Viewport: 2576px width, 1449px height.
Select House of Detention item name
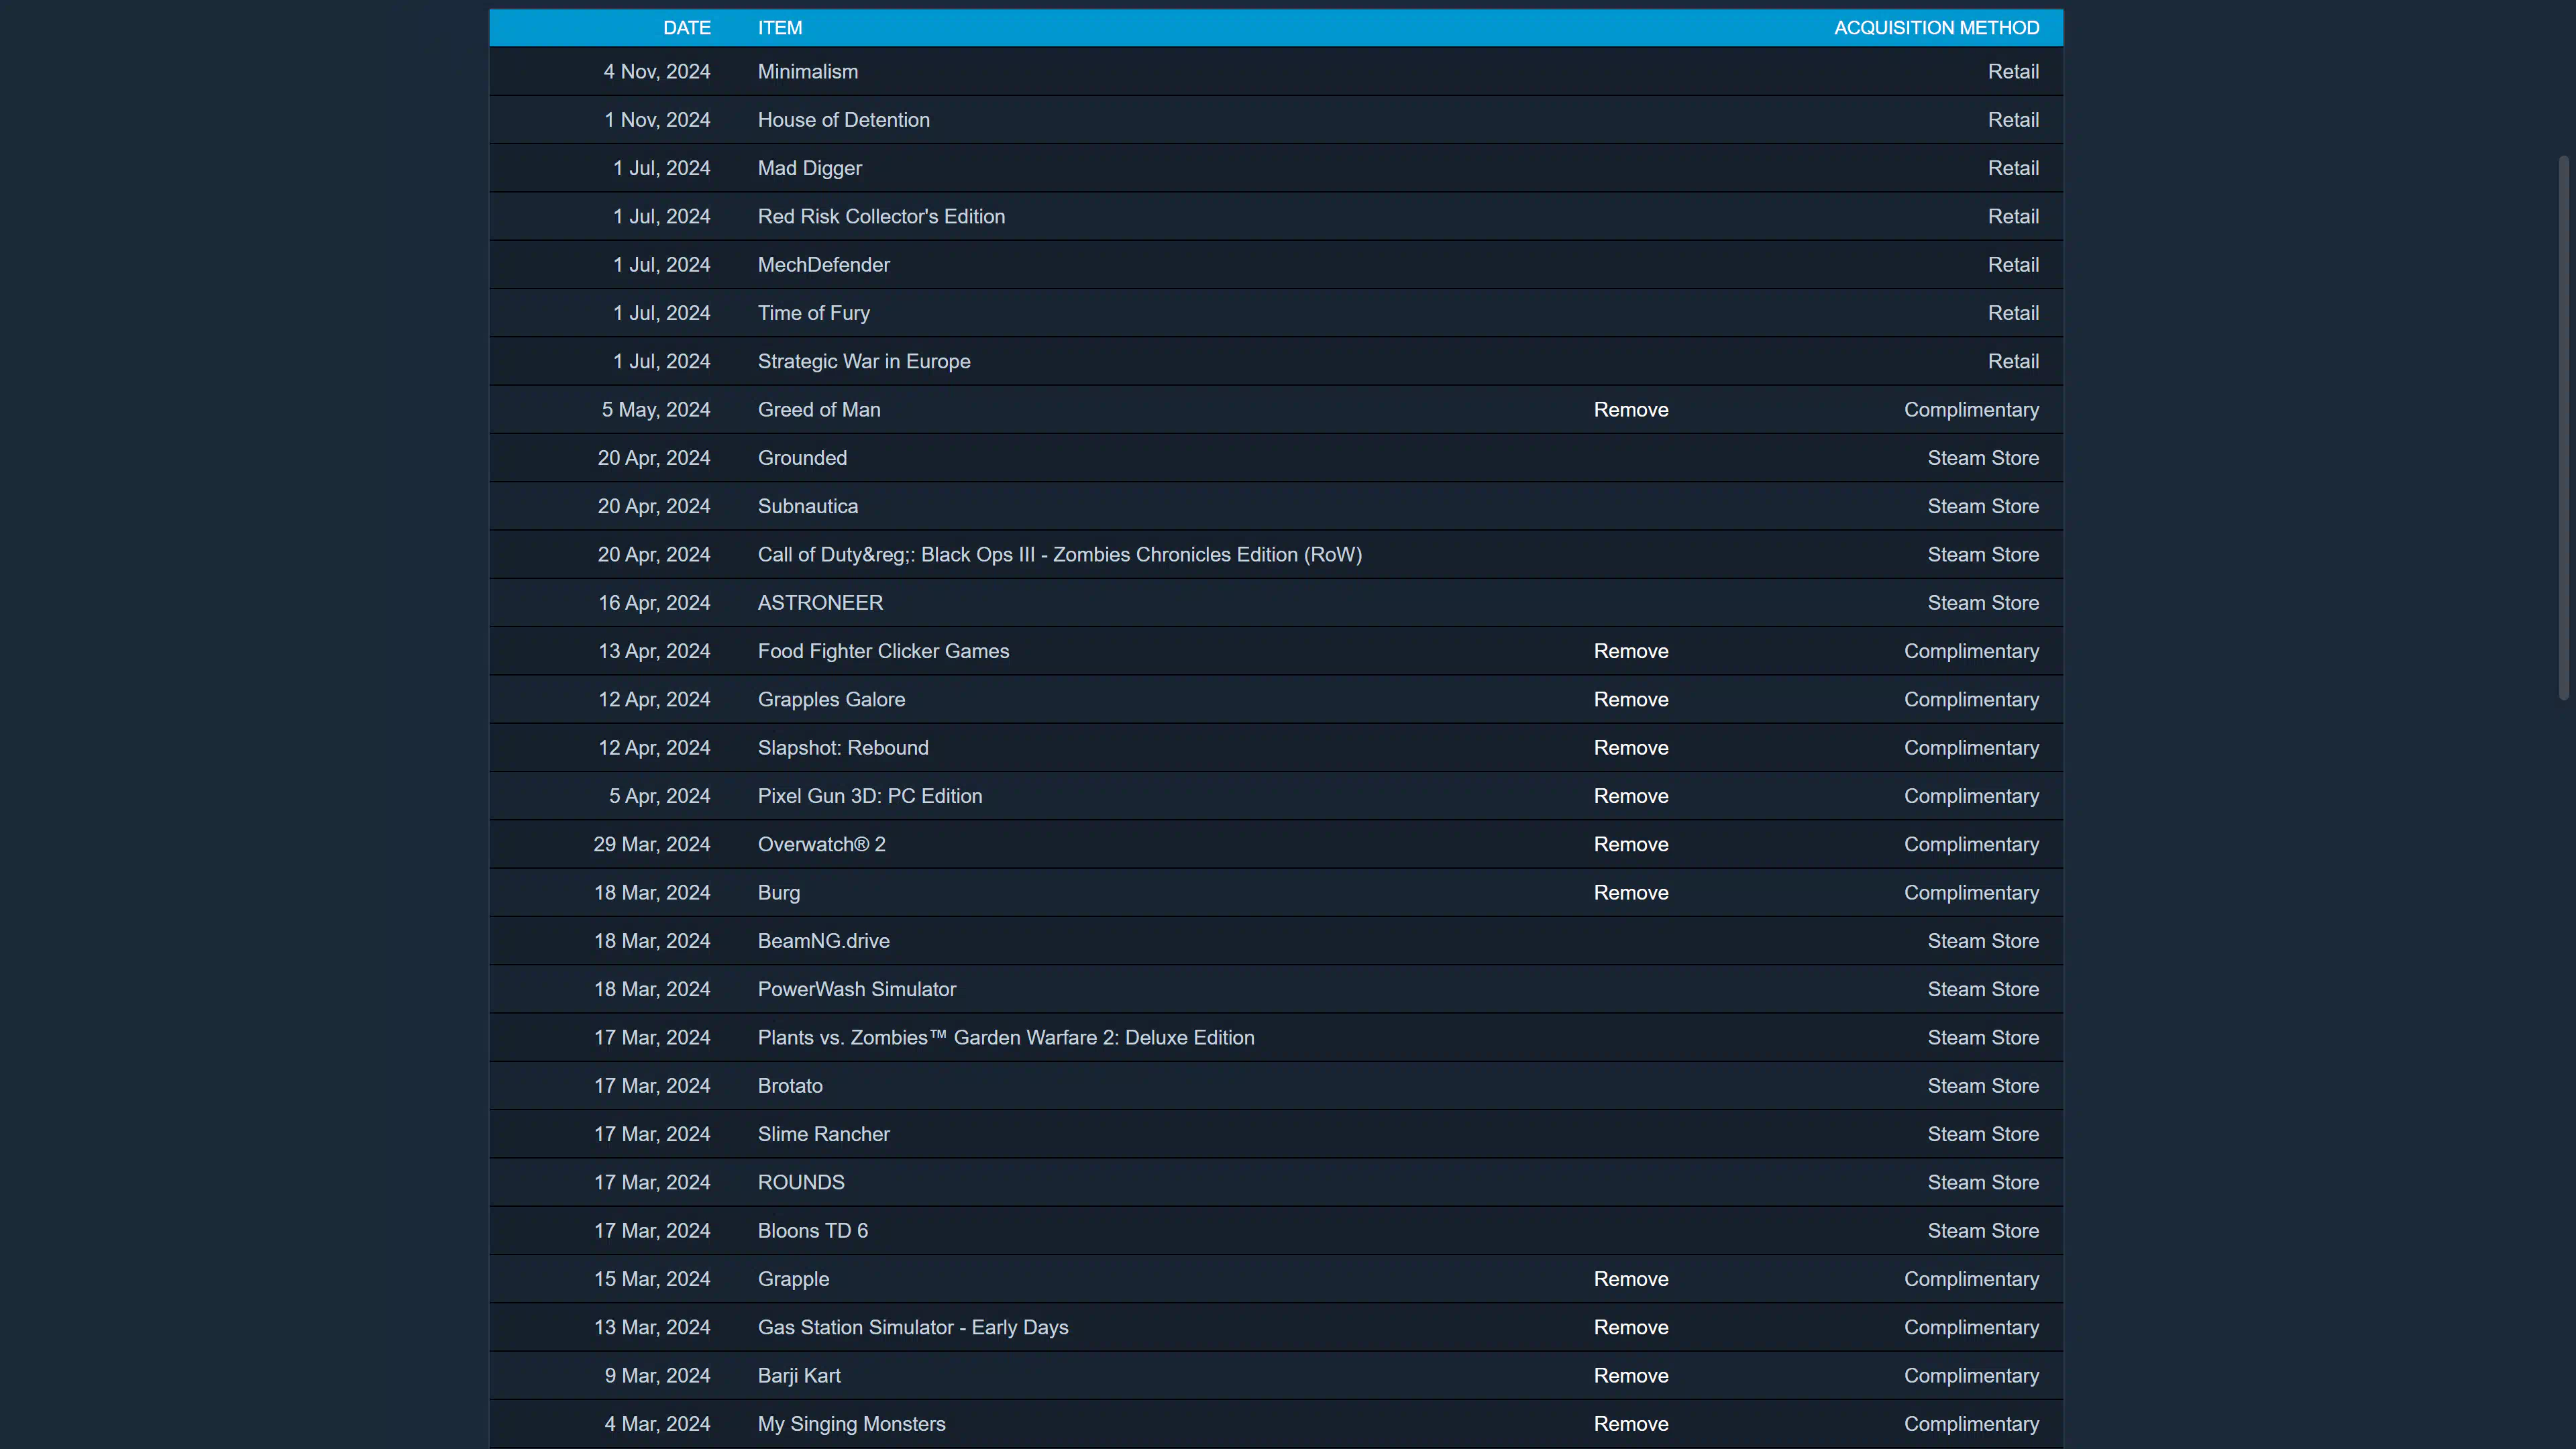click(x=844, y=120)
